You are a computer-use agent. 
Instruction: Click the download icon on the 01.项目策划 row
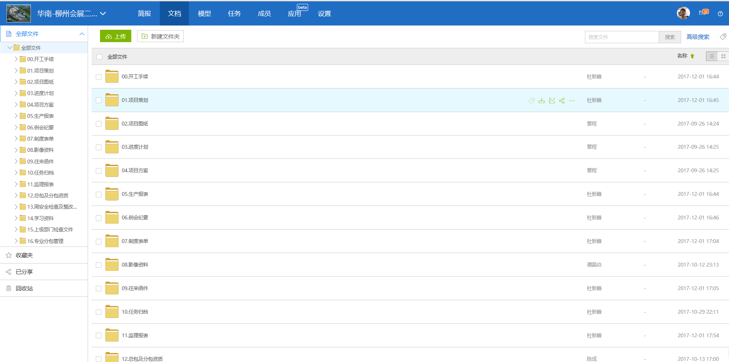542,100
